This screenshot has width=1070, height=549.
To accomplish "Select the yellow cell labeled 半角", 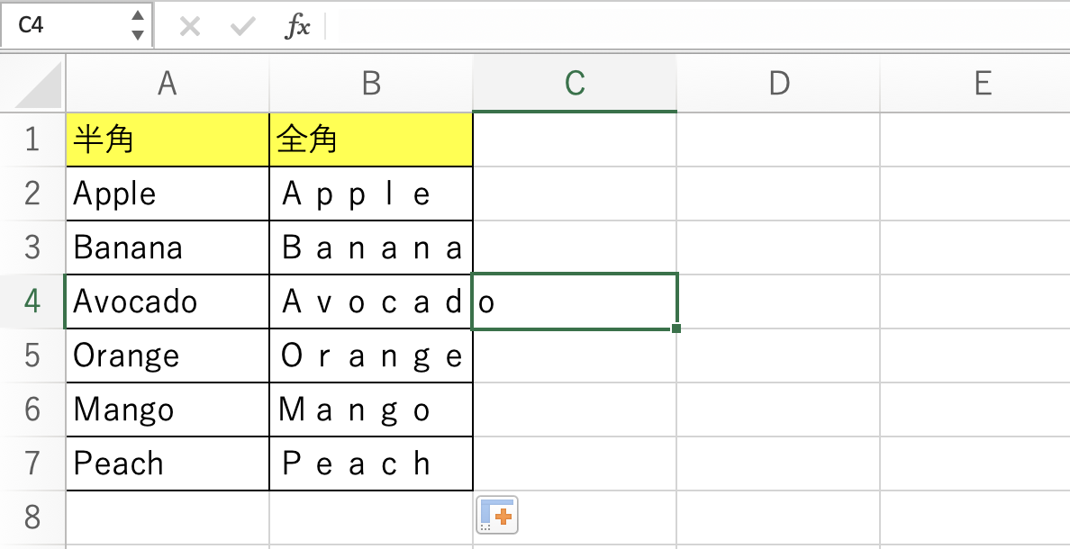I will click(x=166, y=139).
